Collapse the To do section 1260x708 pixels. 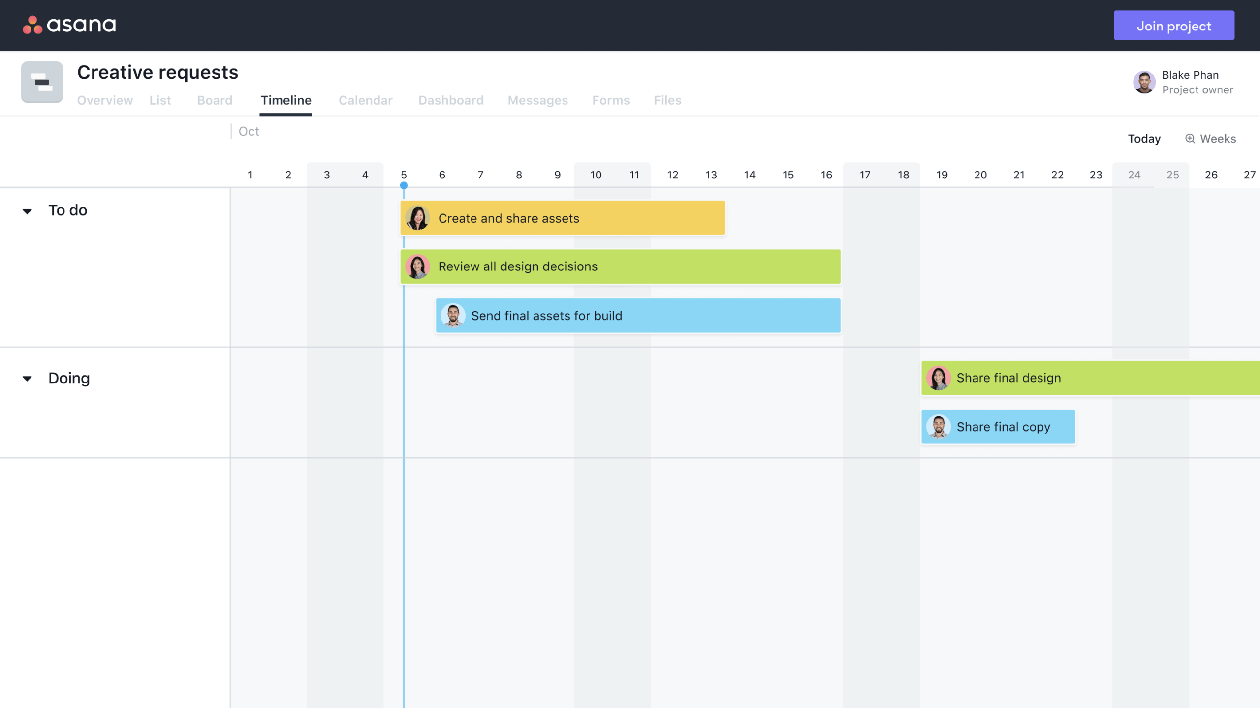27,209
